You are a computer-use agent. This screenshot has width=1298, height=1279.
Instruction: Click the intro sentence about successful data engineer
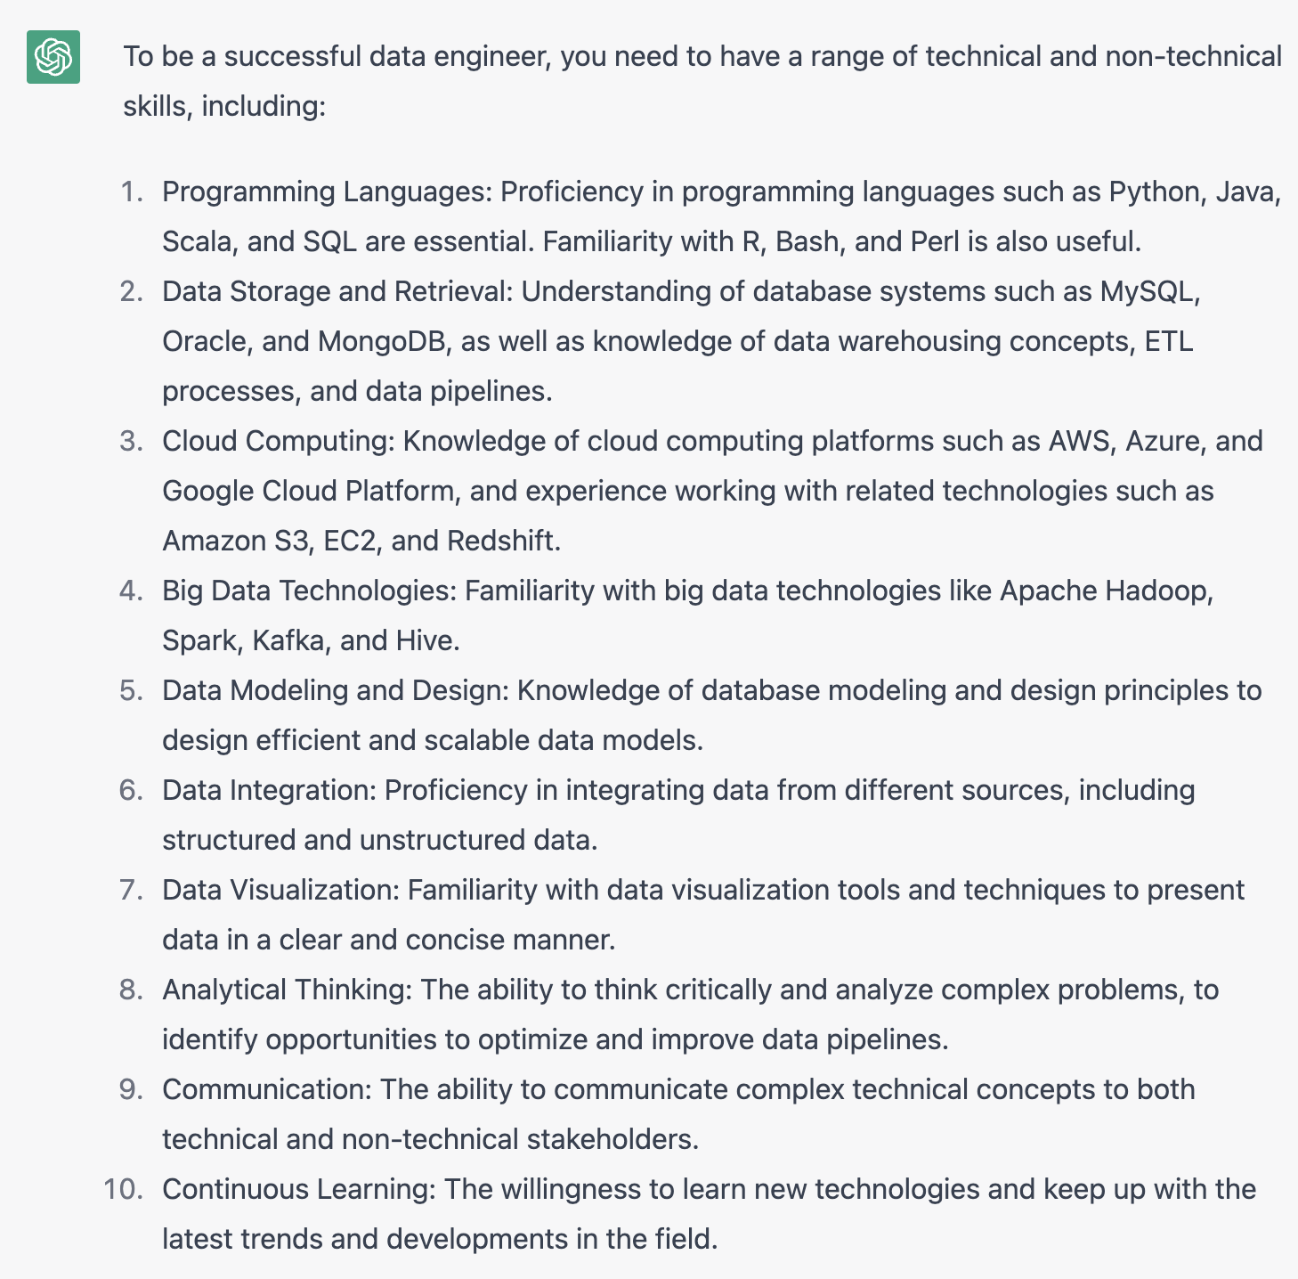(x=702, y=81)
